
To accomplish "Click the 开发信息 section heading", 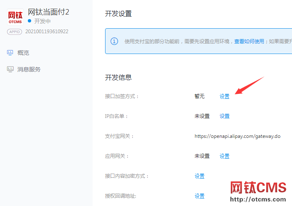I will coord(118,77).
